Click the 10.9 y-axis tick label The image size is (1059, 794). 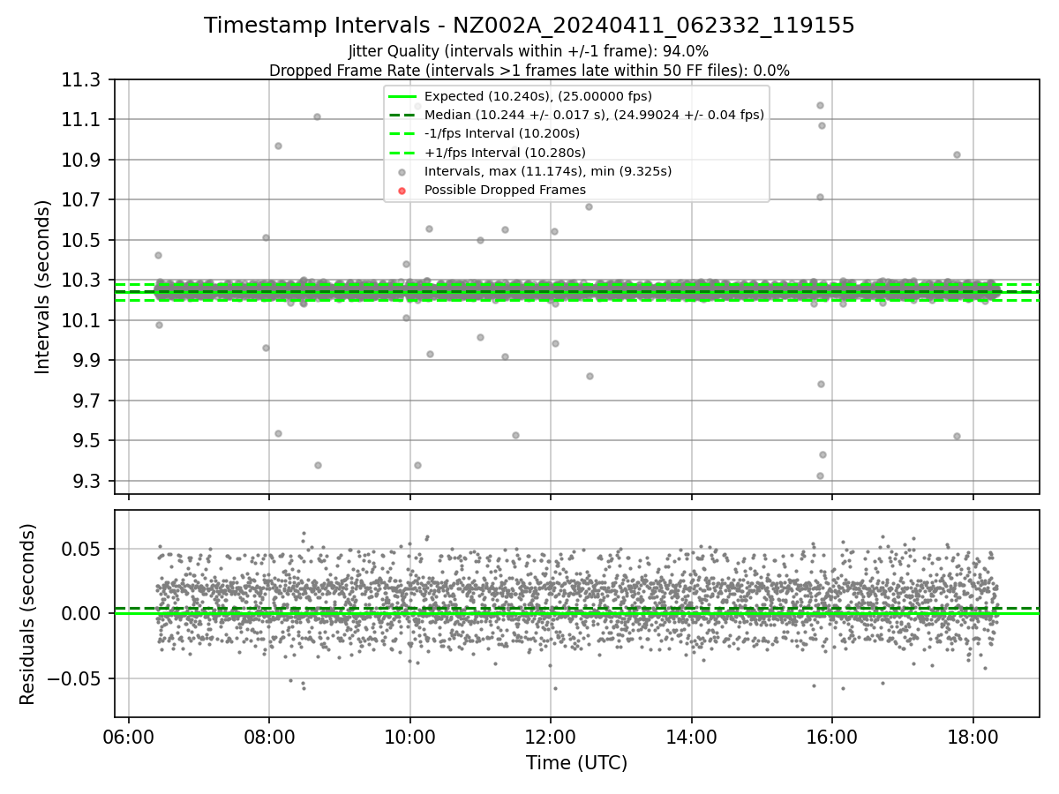(82, 161)
